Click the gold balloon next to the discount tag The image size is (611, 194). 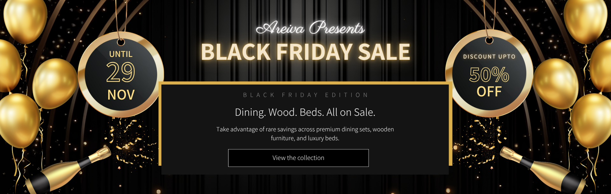(x=555, y=83)
